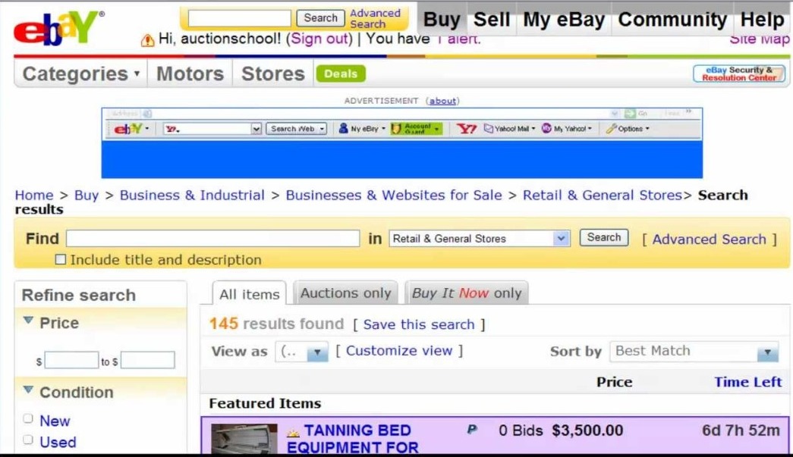The height and width of the screenshot is (457, 793).
Task: Enable Include title and description checkbox
Action: [x=61, y=260]
